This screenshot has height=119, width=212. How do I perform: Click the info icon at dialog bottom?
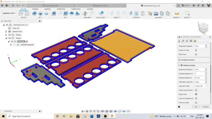pyautogui.click(x=179, y=107)
